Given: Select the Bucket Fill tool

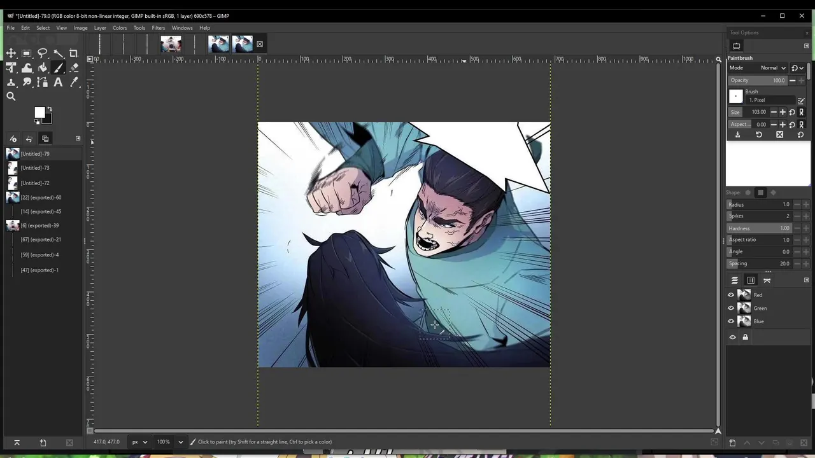Looking at the screenshot, I should point(43,68).
